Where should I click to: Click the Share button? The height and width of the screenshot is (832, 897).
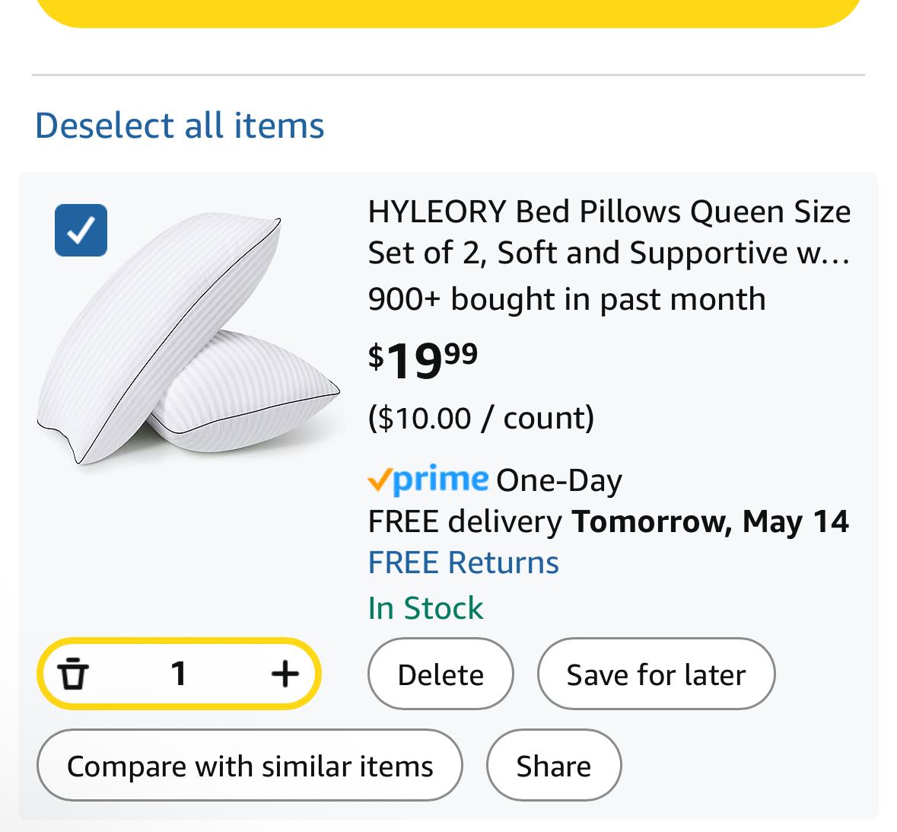(x=553, y=766)
